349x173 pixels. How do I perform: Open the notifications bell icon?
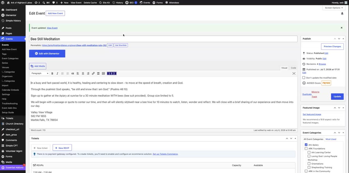(342, 13)
